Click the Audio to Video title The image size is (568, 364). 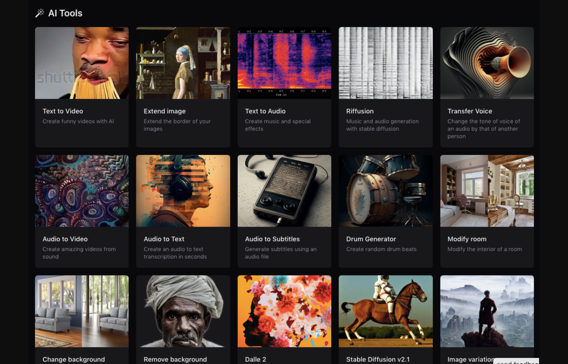click(x=65, y=239)
